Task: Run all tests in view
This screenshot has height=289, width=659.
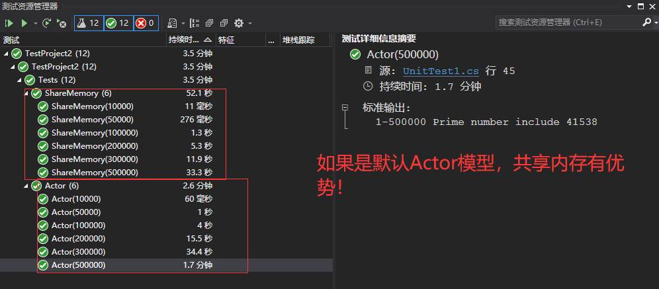Action: pos(9,23)
